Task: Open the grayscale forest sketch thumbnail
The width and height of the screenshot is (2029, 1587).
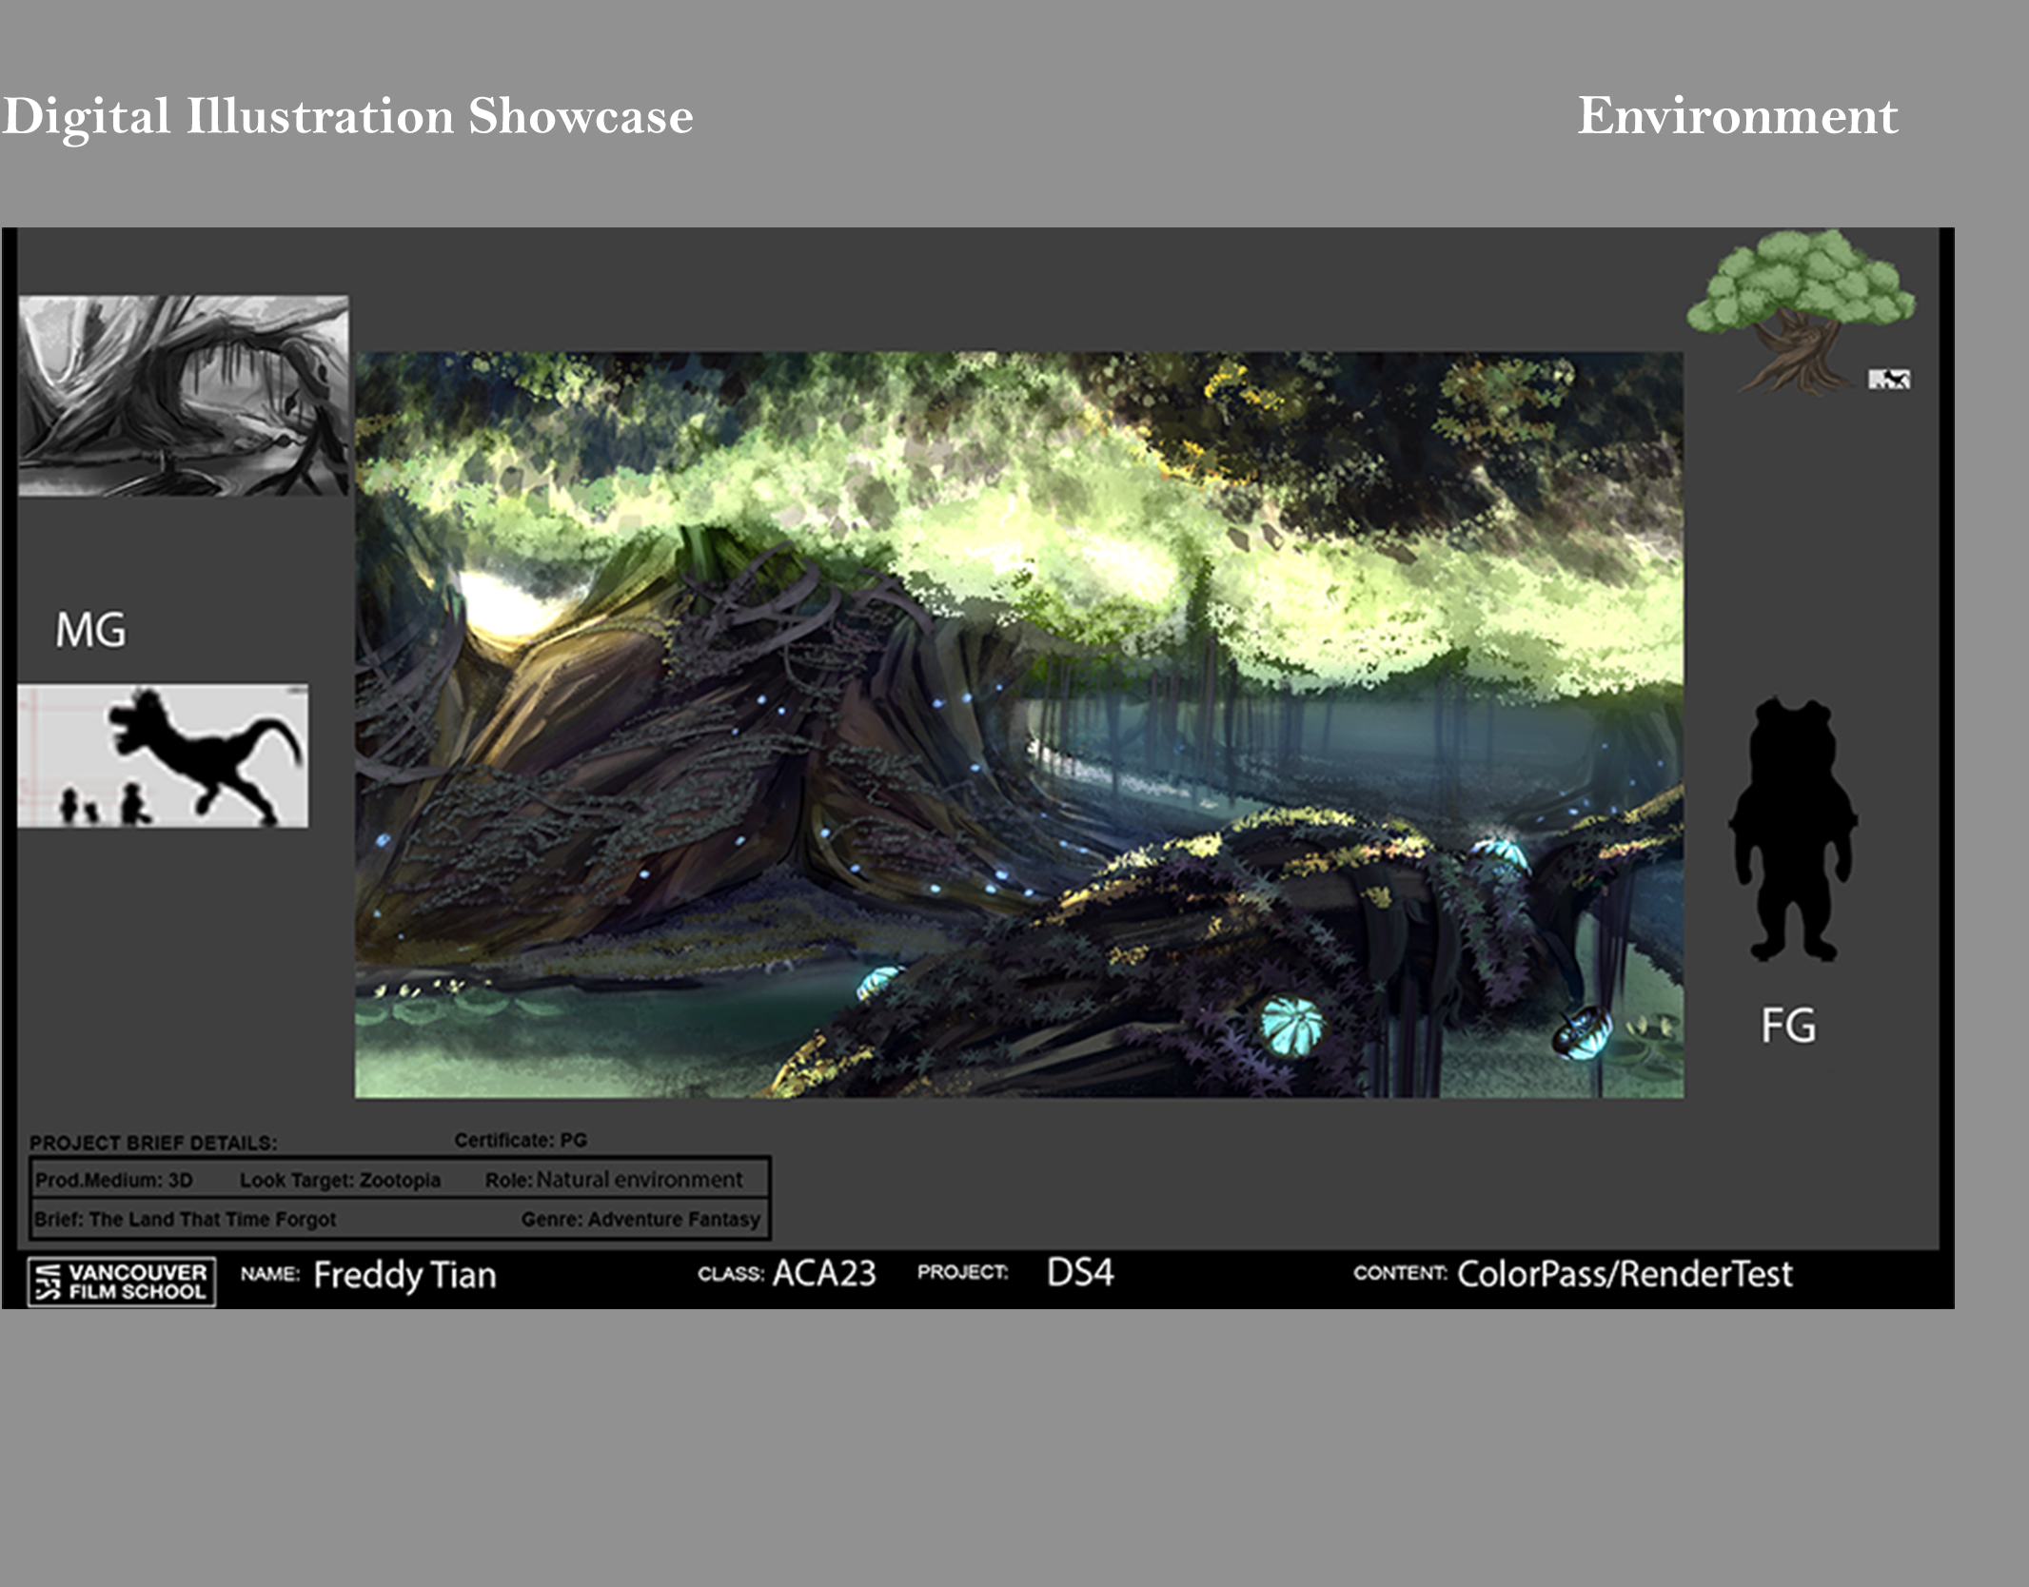Action: [x=184, y=396]
